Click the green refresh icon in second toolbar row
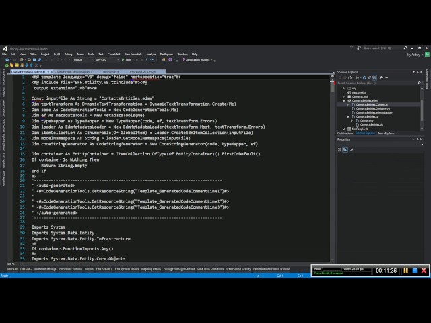 [7, 65]
